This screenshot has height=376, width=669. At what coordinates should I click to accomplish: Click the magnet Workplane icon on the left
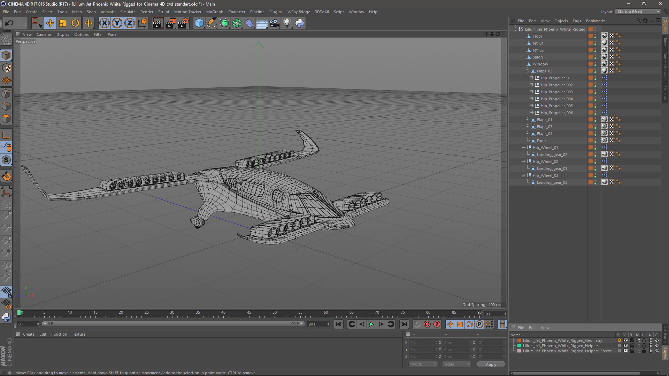pyautogui.click(x=6, y=176)
